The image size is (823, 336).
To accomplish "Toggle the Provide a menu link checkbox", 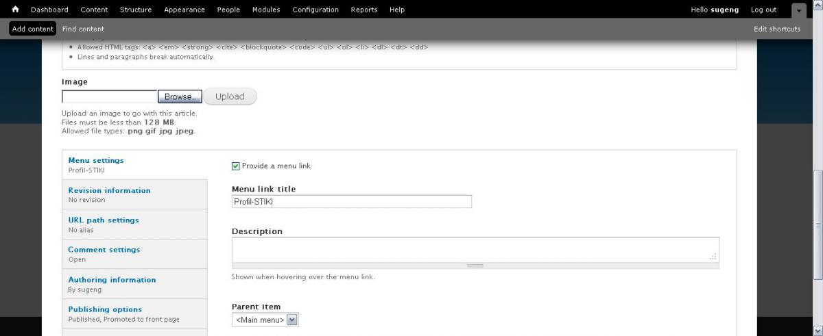I will (x=236, y=166).
